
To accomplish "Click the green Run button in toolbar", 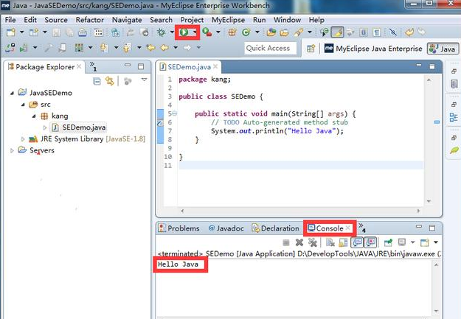I will (182, 32).
